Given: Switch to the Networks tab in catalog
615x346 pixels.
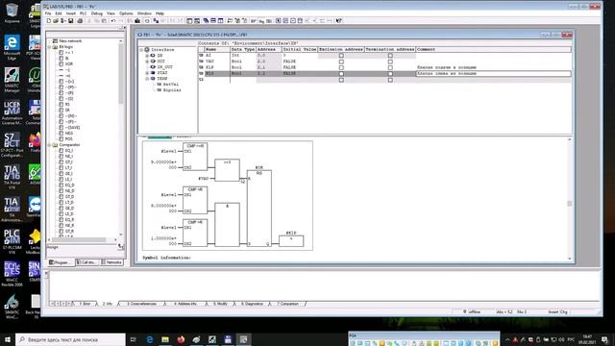Looking at the screenshot, I should click(112, 262).
